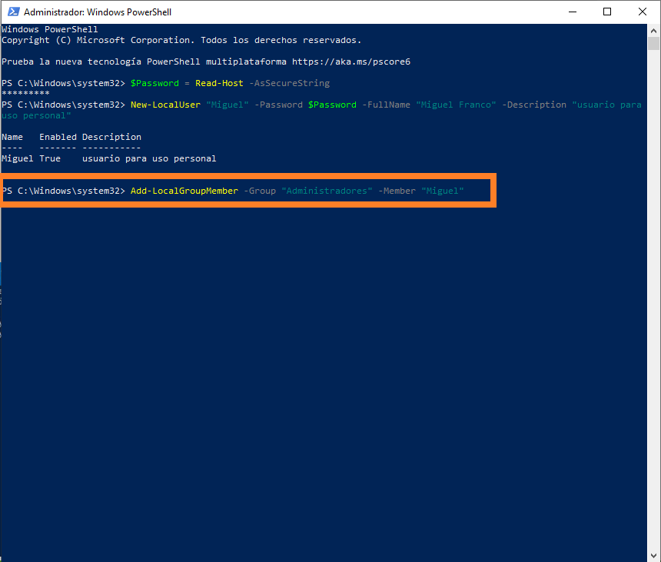Close the Administrador PowerShell window
The width and height of the screenshot is (661, 562).
coord(643,12)
